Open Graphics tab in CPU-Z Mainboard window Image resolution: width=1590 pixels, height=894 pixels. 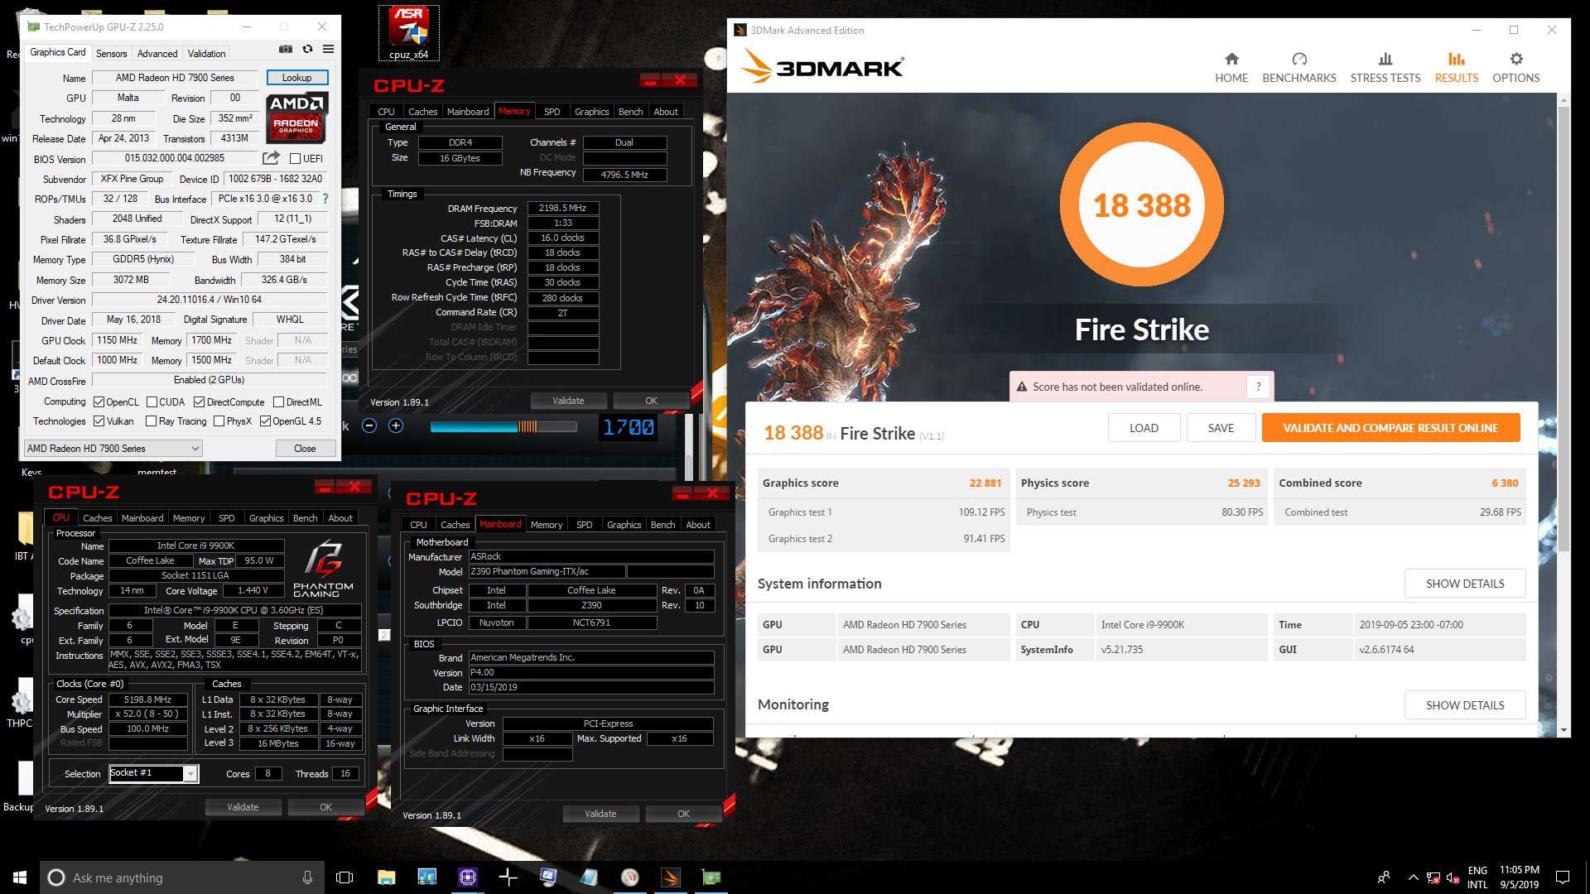click(x=624, y=525)
